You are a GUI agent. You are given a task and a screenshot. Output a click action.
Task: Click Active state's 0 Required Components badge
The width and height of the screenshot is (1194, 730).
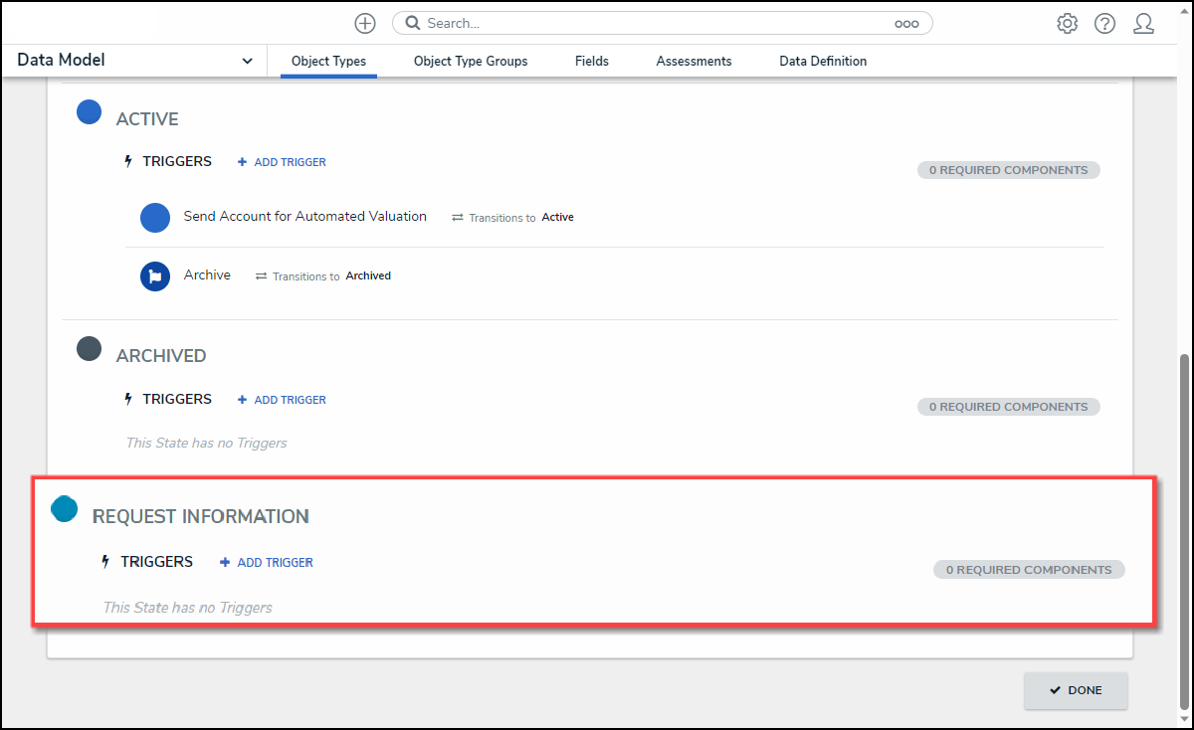[x=1009, y=170]
